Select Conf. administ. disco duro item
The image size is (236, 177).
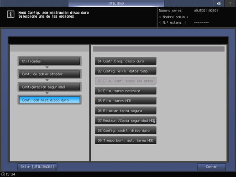pyautogui.click(x=49, y=100)
